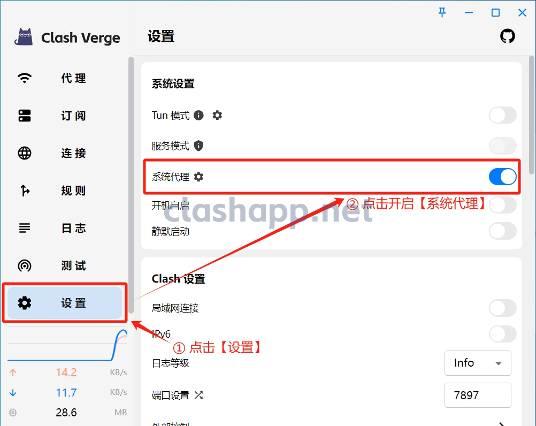Open 系统代理 gear settings
536x426 pixels.
coord(198,177)
